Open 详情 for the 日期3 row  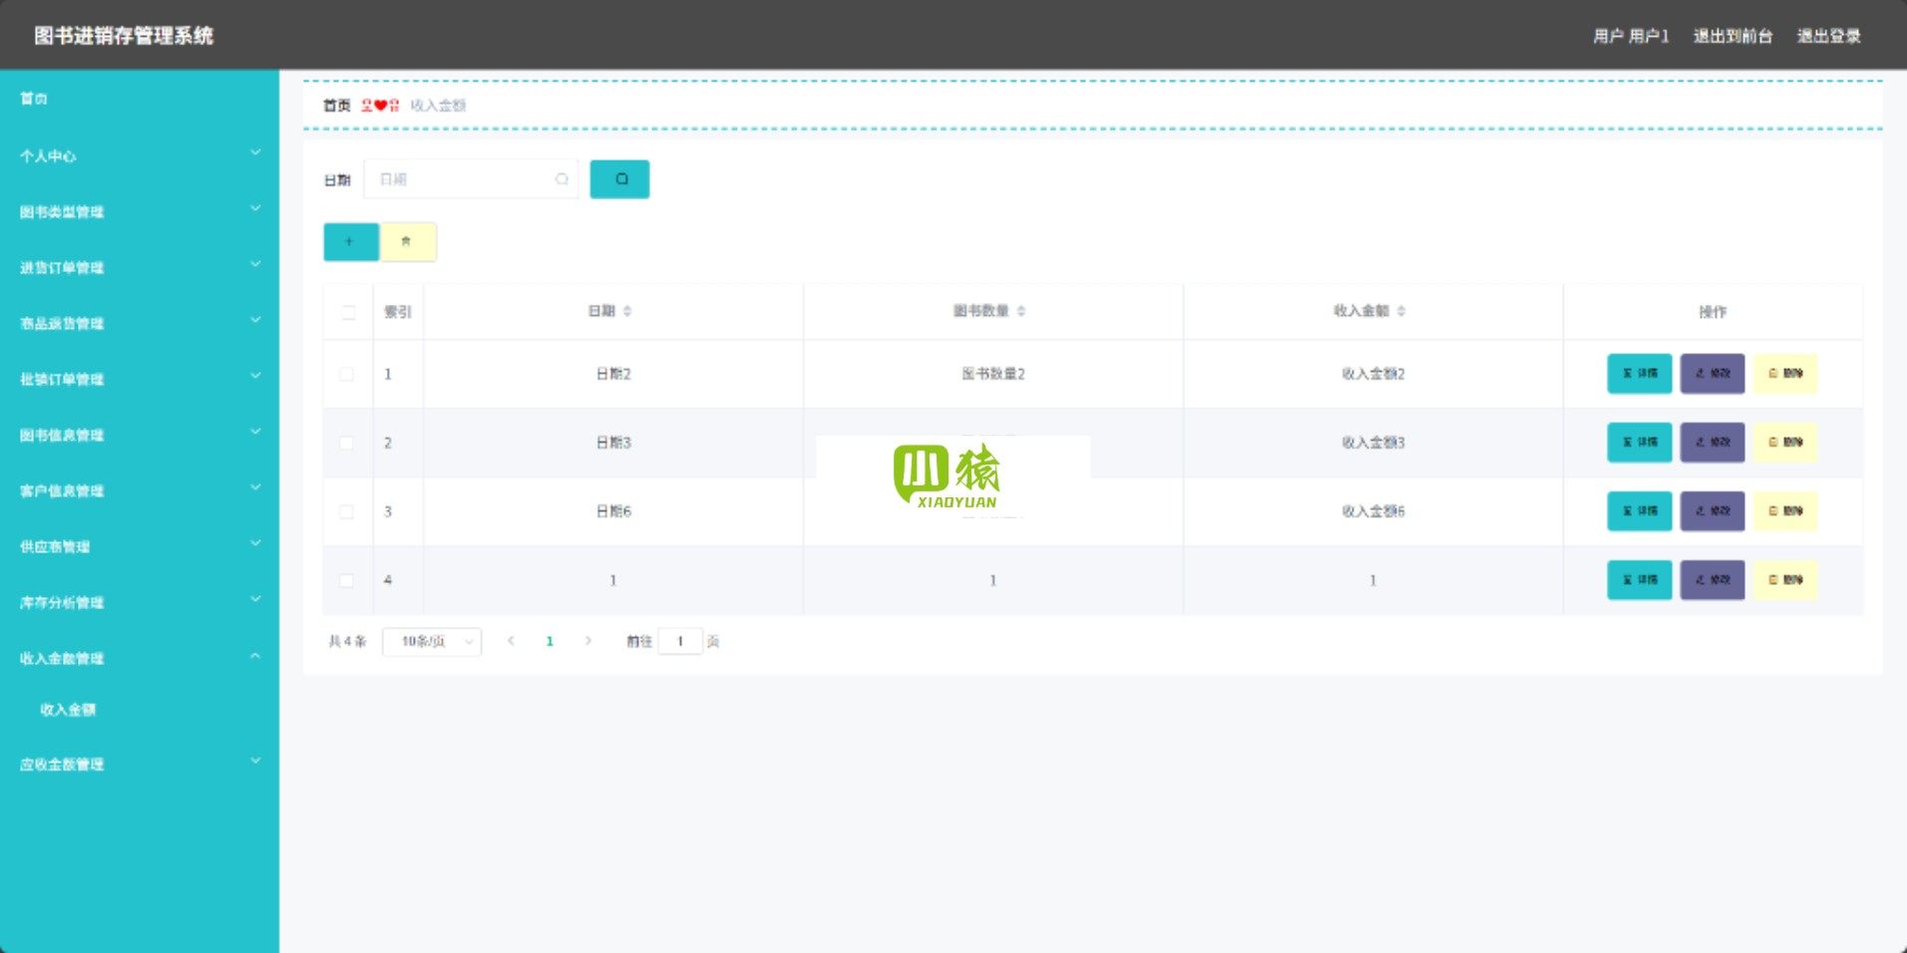coord(1640,443)
